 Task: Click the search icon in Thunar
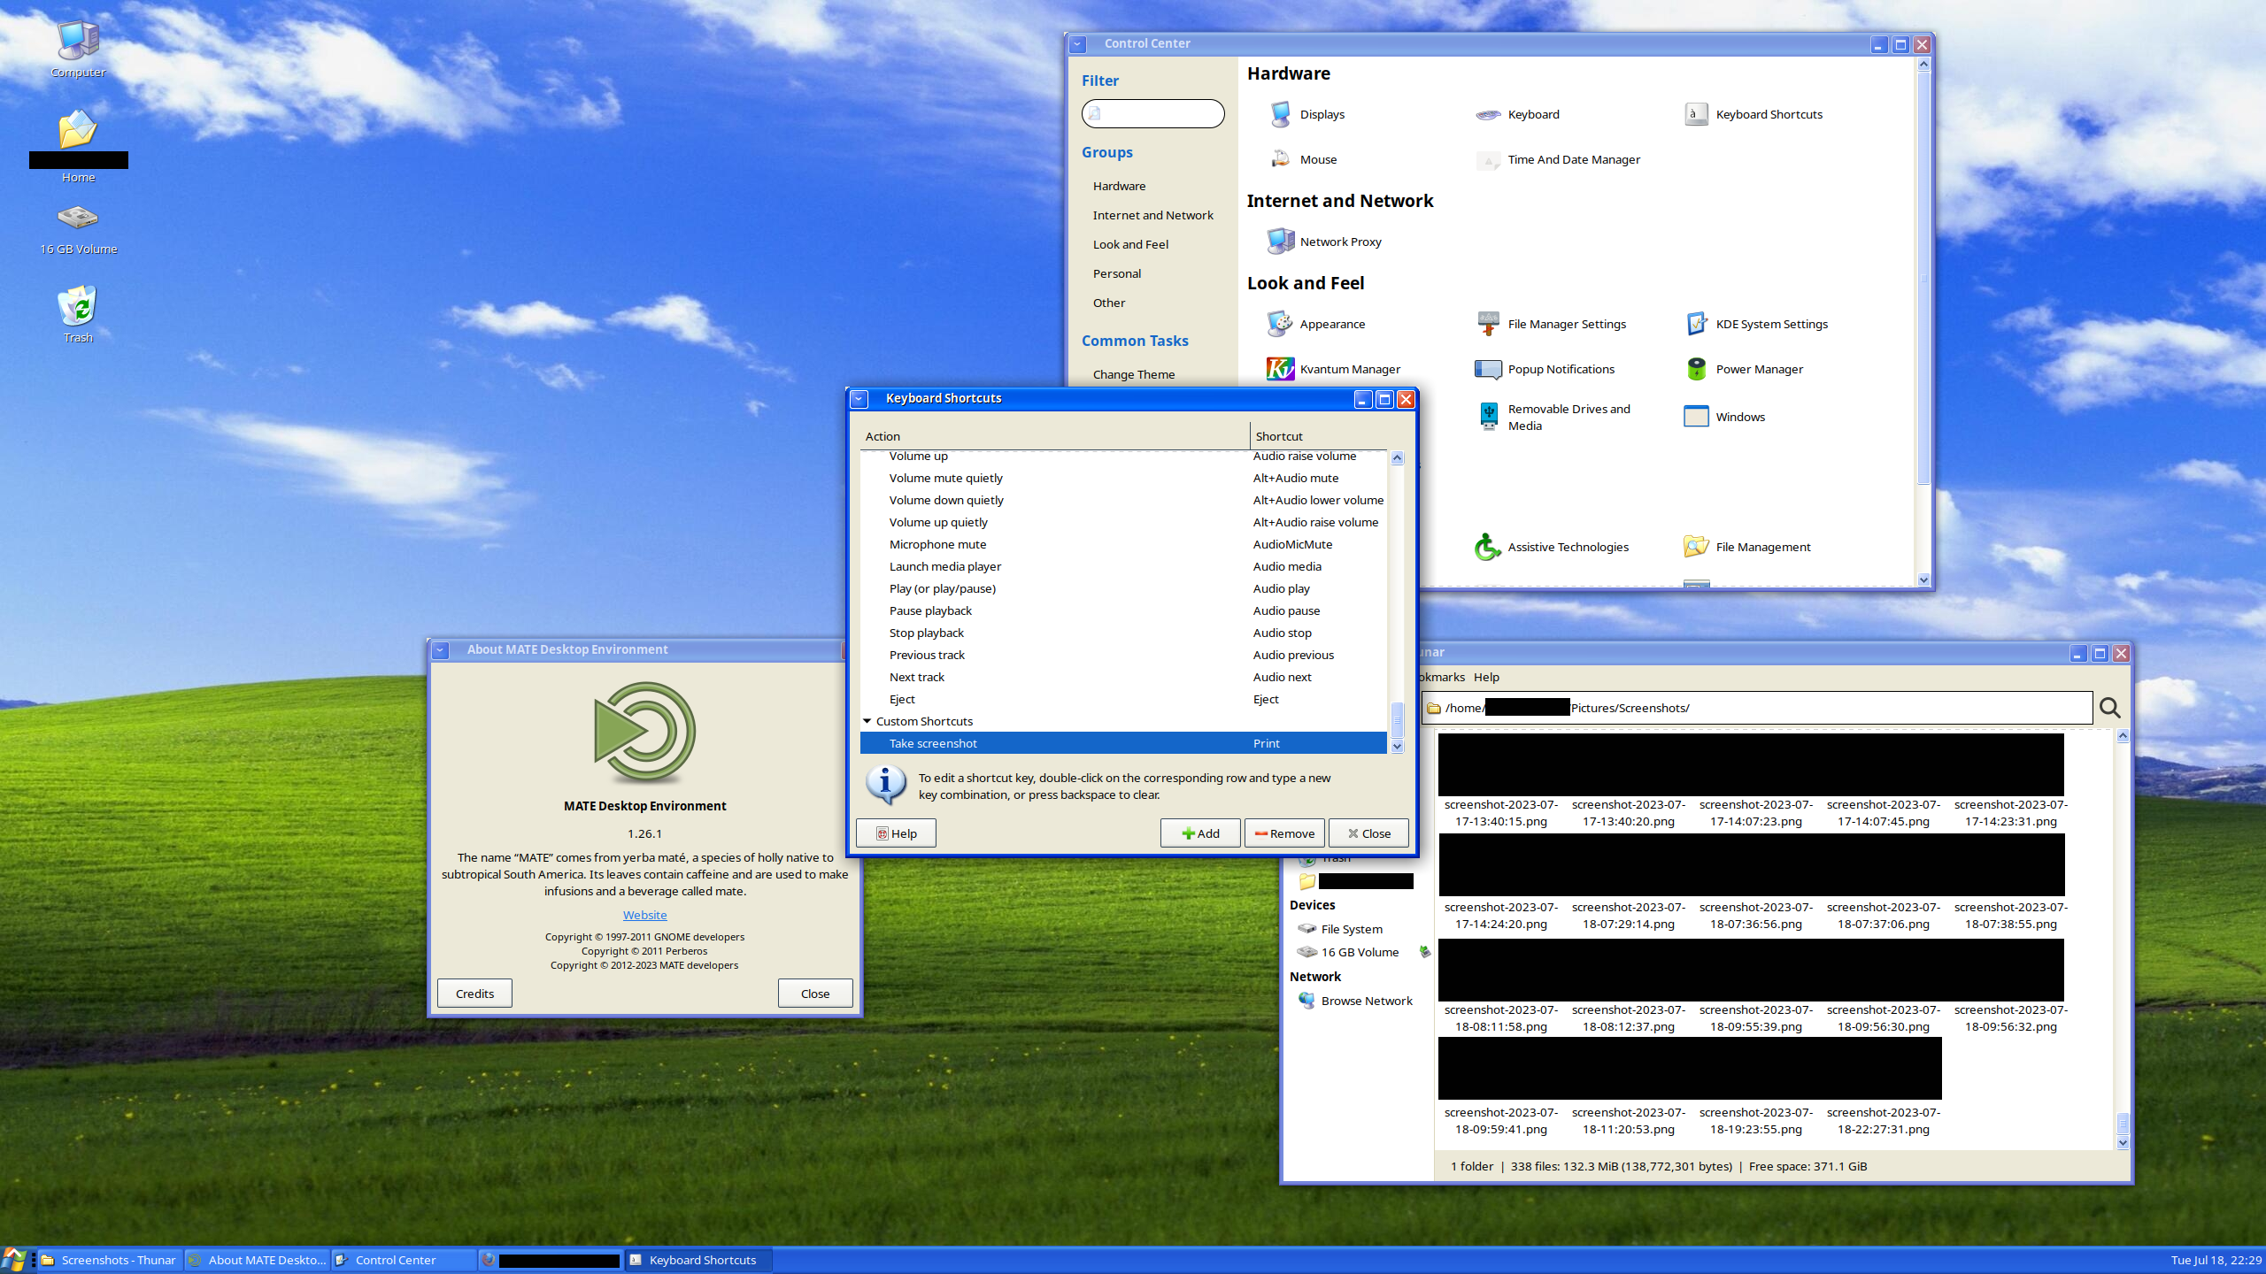[2109, 708]
